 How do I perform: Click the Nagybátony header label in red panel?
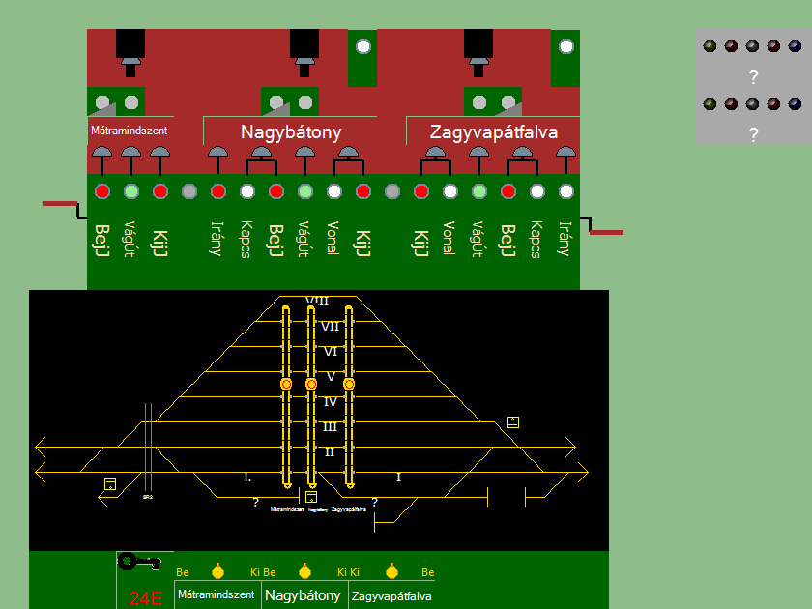pyautogui.click(x=291, y=130)
